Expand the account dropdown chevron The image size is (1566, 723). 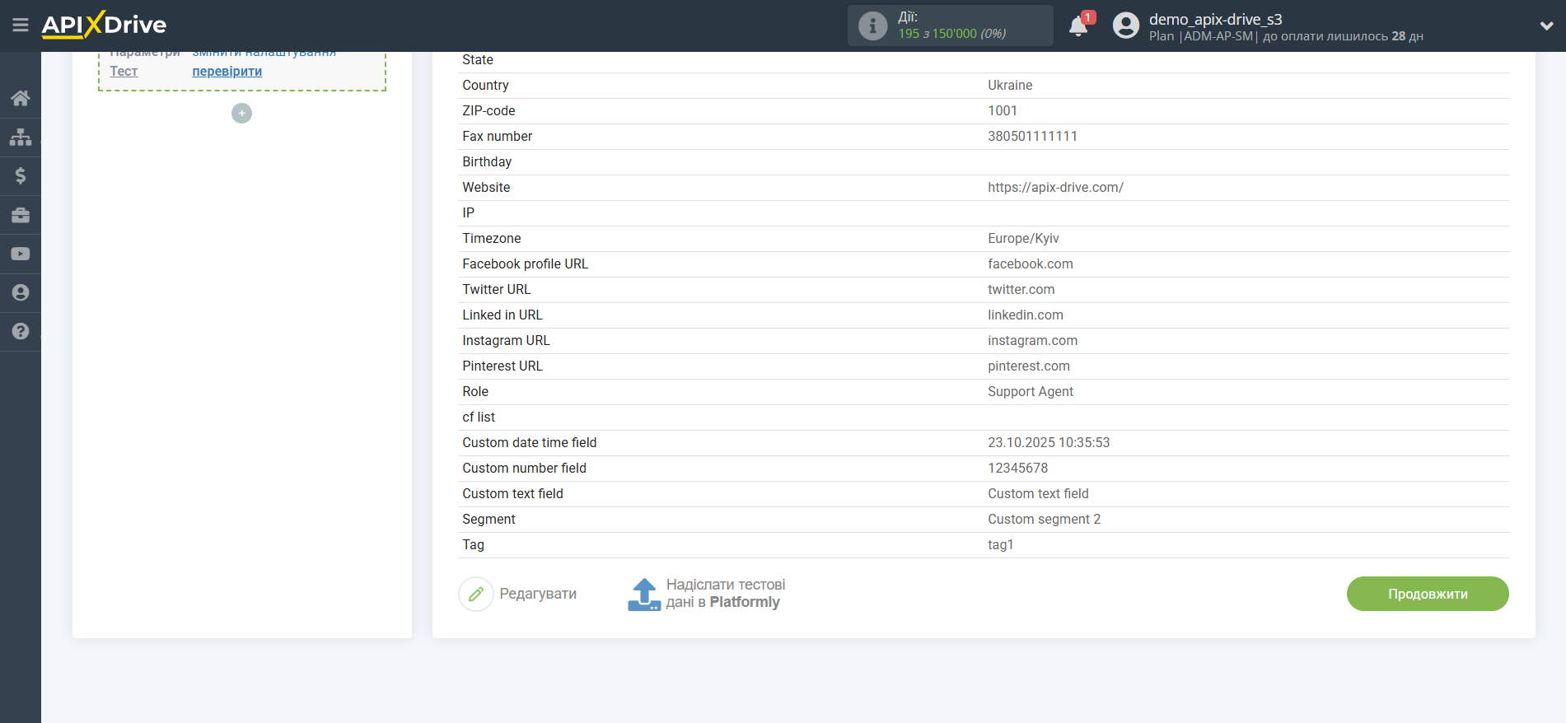tap(1546, 26)
